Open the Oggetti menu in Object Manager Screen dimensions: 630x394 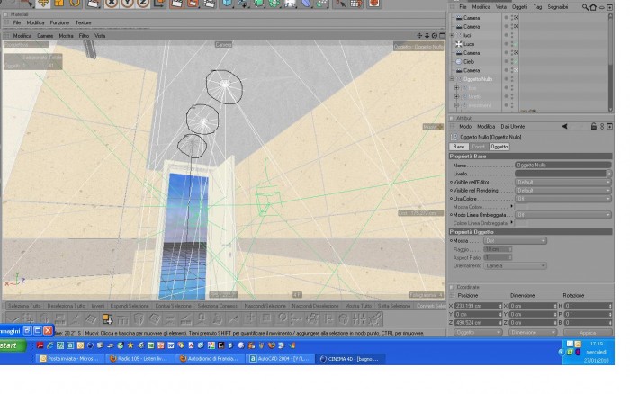(x=519, y=7)
